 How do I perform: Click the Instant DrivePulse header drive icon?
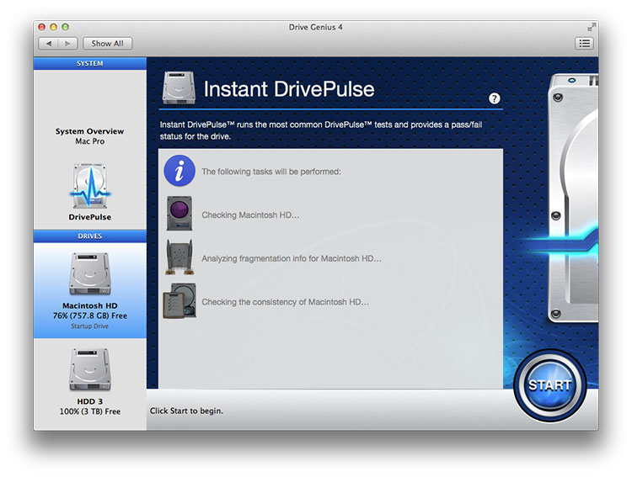point(179,87)
